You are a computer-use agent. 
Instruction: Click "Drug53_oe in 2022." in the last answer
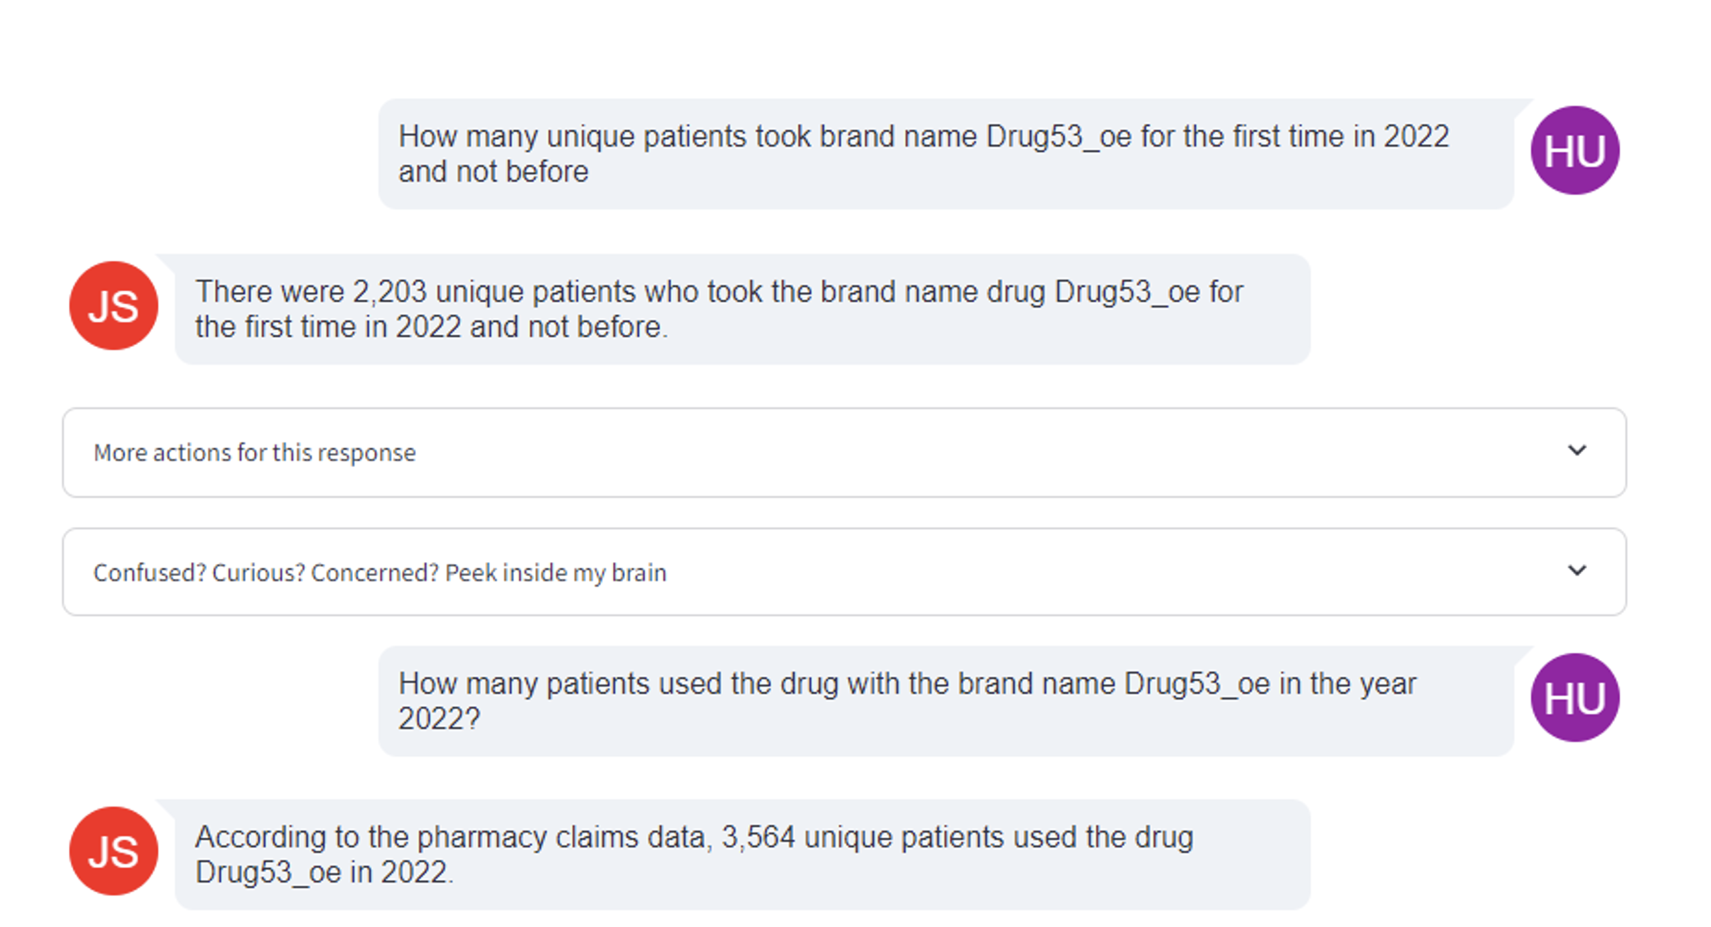click(324, 873)
